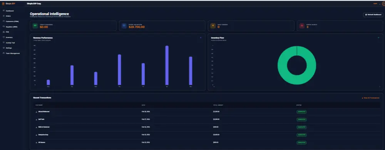
Task: Click the tallest bar in Revenue chart
Action: (x=167, y=66)
